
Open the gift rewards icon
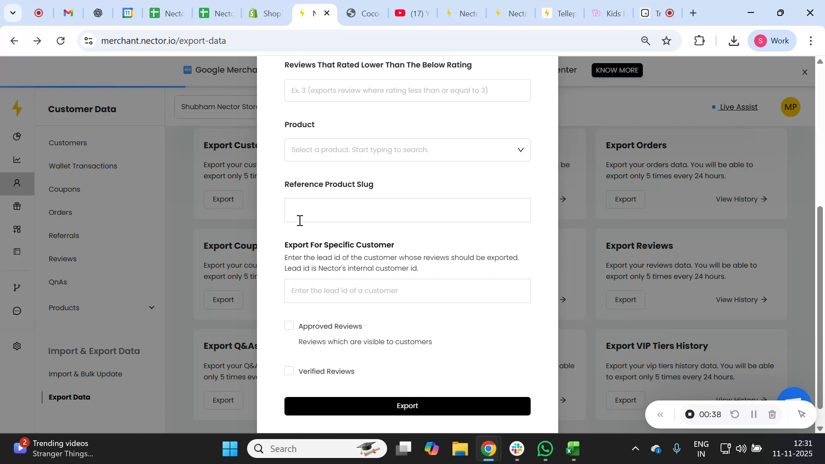[17, 206]
